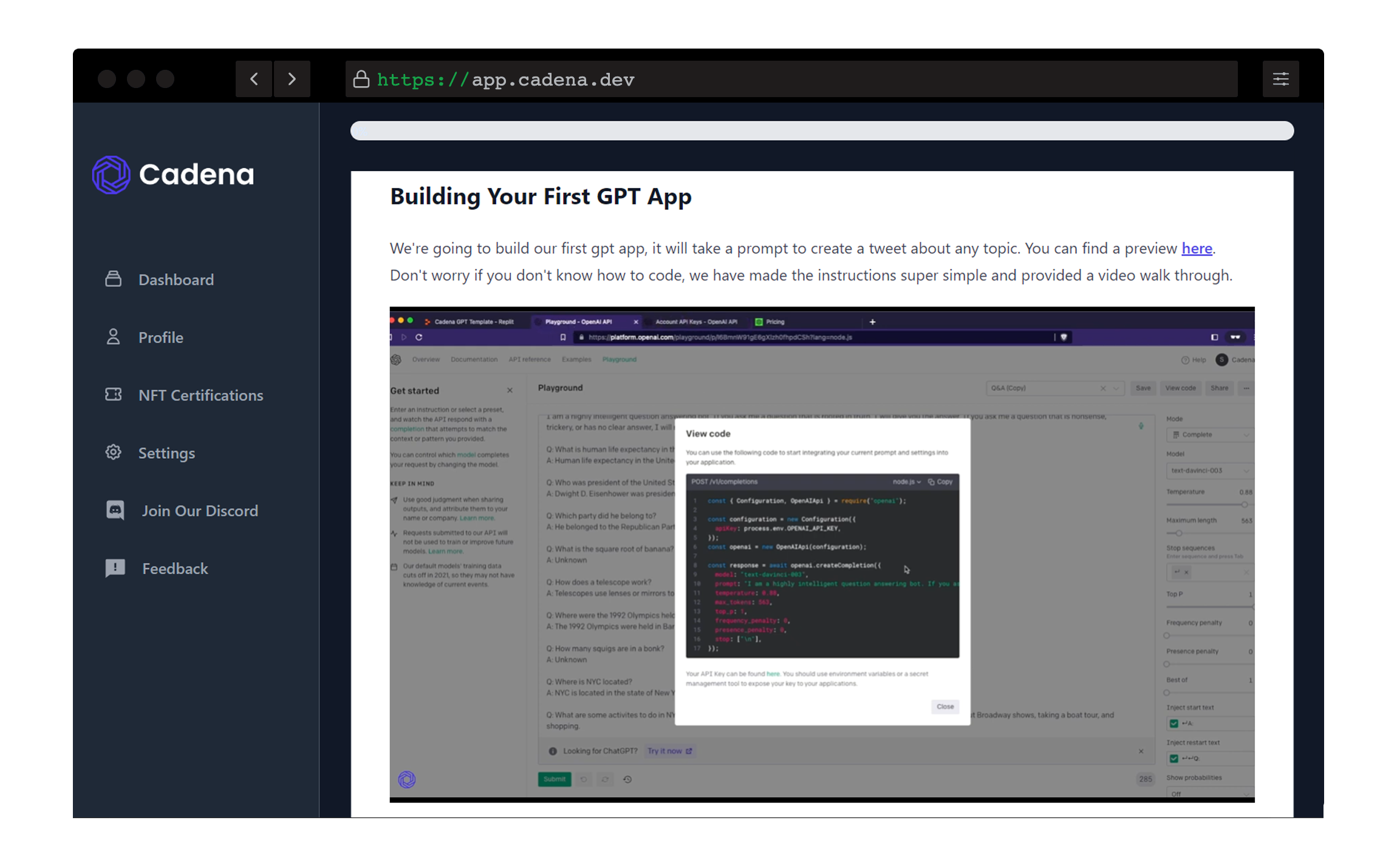Open Settings via its gear icon

113,452
